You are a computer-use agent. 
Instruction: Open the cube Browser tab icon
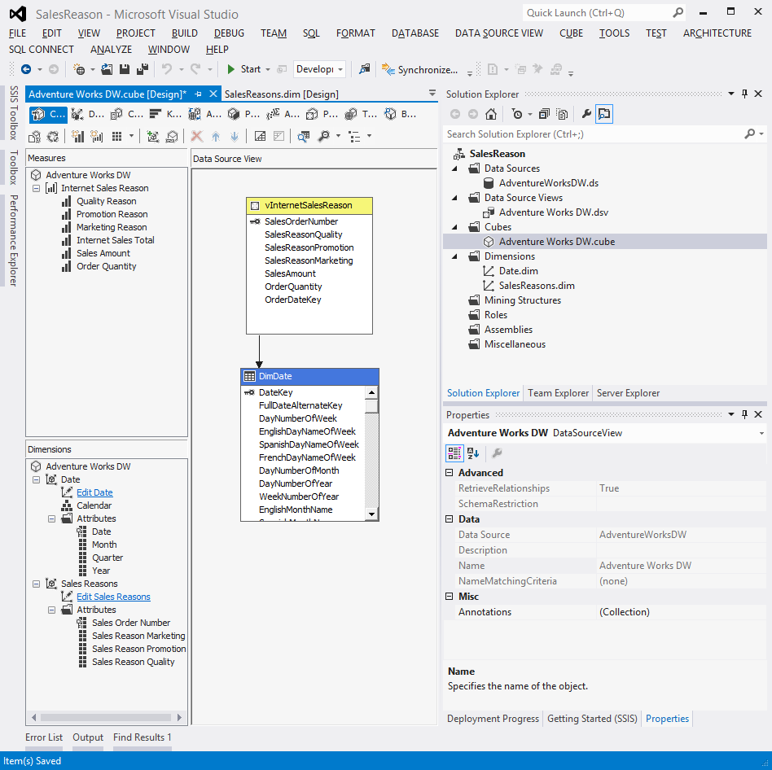tap(390, 114)
